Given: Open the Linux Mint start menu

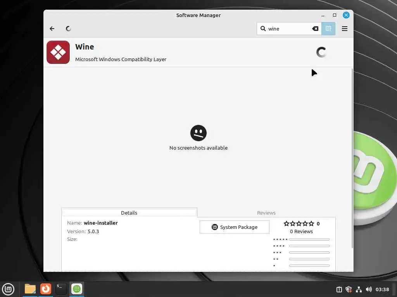Looking at the screenshot, I should (8, 289).
